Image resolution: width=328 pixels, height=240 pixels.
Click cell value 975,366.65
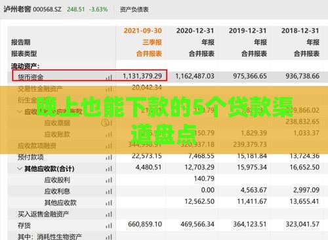click(x=250, y=76)
